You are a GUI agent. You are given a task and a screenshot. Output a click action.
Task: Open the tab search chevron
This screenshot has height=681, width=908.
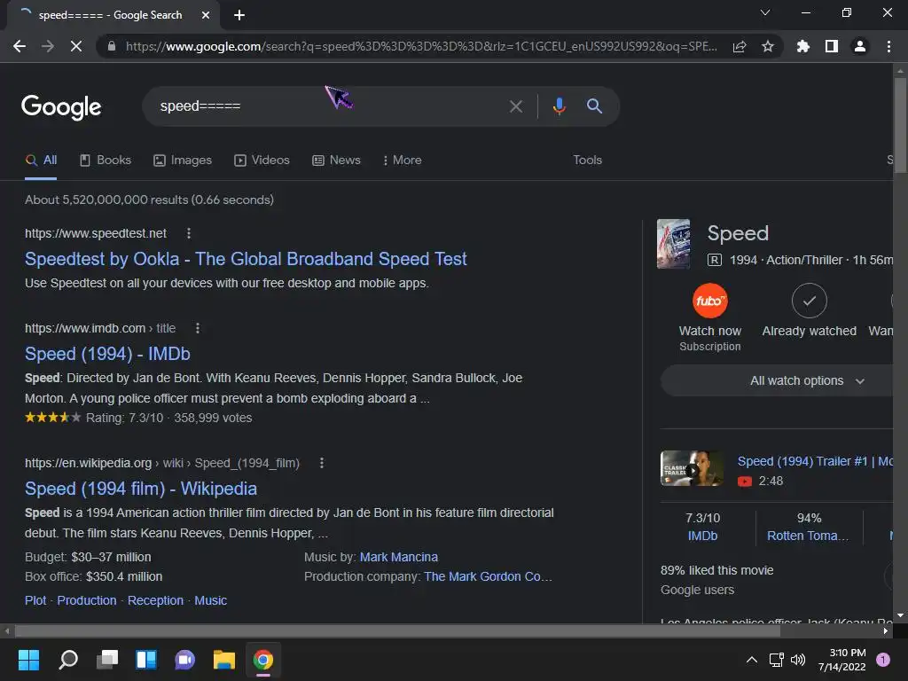click(x=765, y=12)
